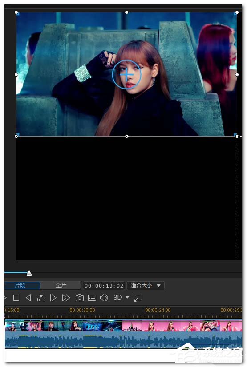The height and width of the screenshot is (367, 247).
Task: Take a snapshot with the camera icon
Action: pyautogui.click(x=80, y=298)
